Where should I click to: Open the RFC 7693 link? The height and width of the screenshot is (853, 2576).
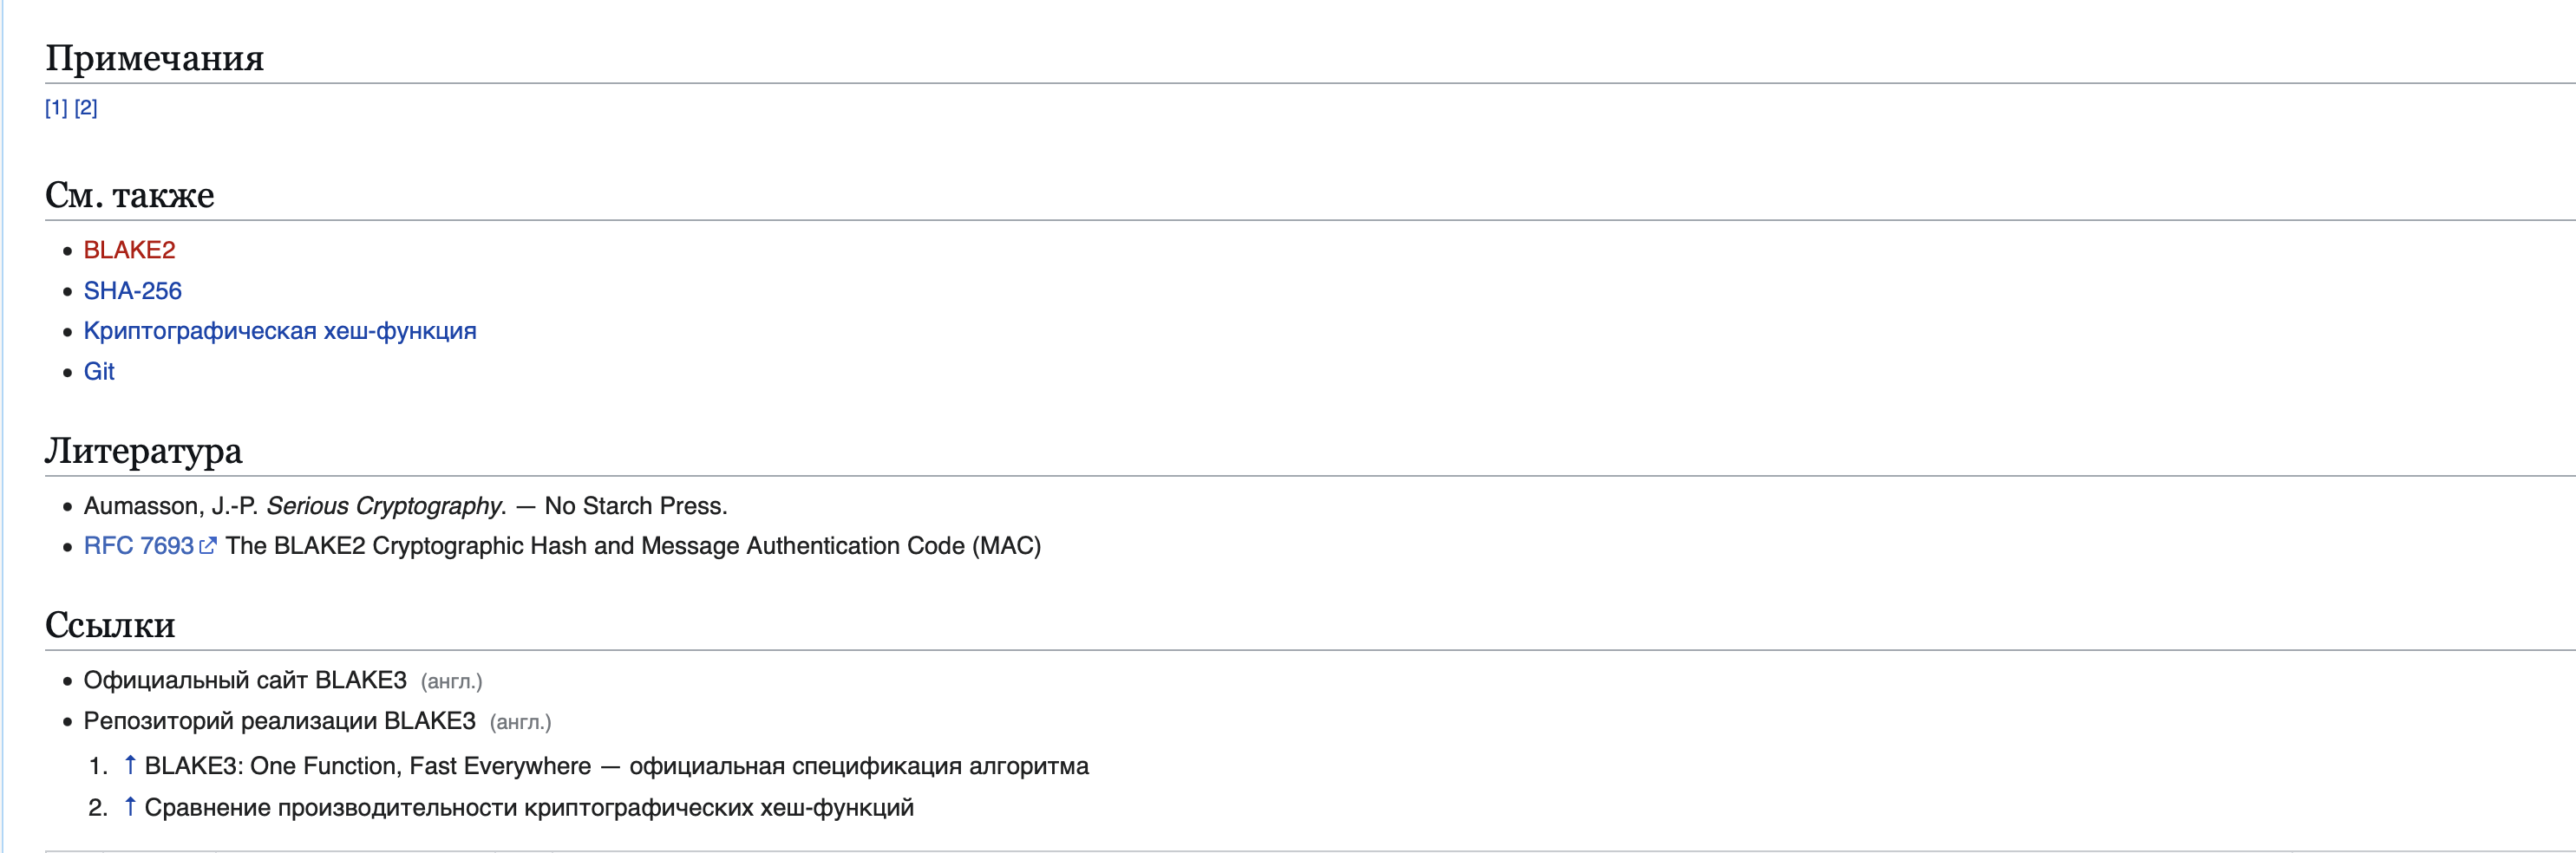point(138,546)
